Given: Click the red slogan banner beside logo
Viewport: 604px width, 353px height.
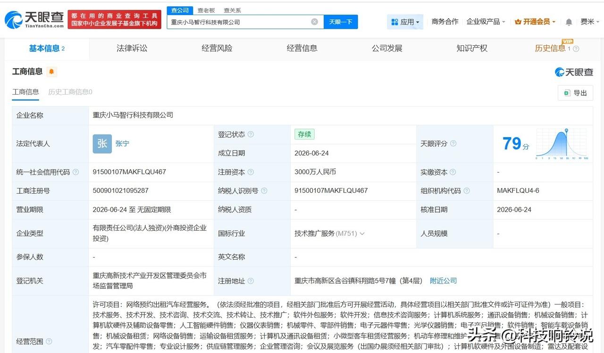Looking at the screenshot, I should [x=115, y=19].
